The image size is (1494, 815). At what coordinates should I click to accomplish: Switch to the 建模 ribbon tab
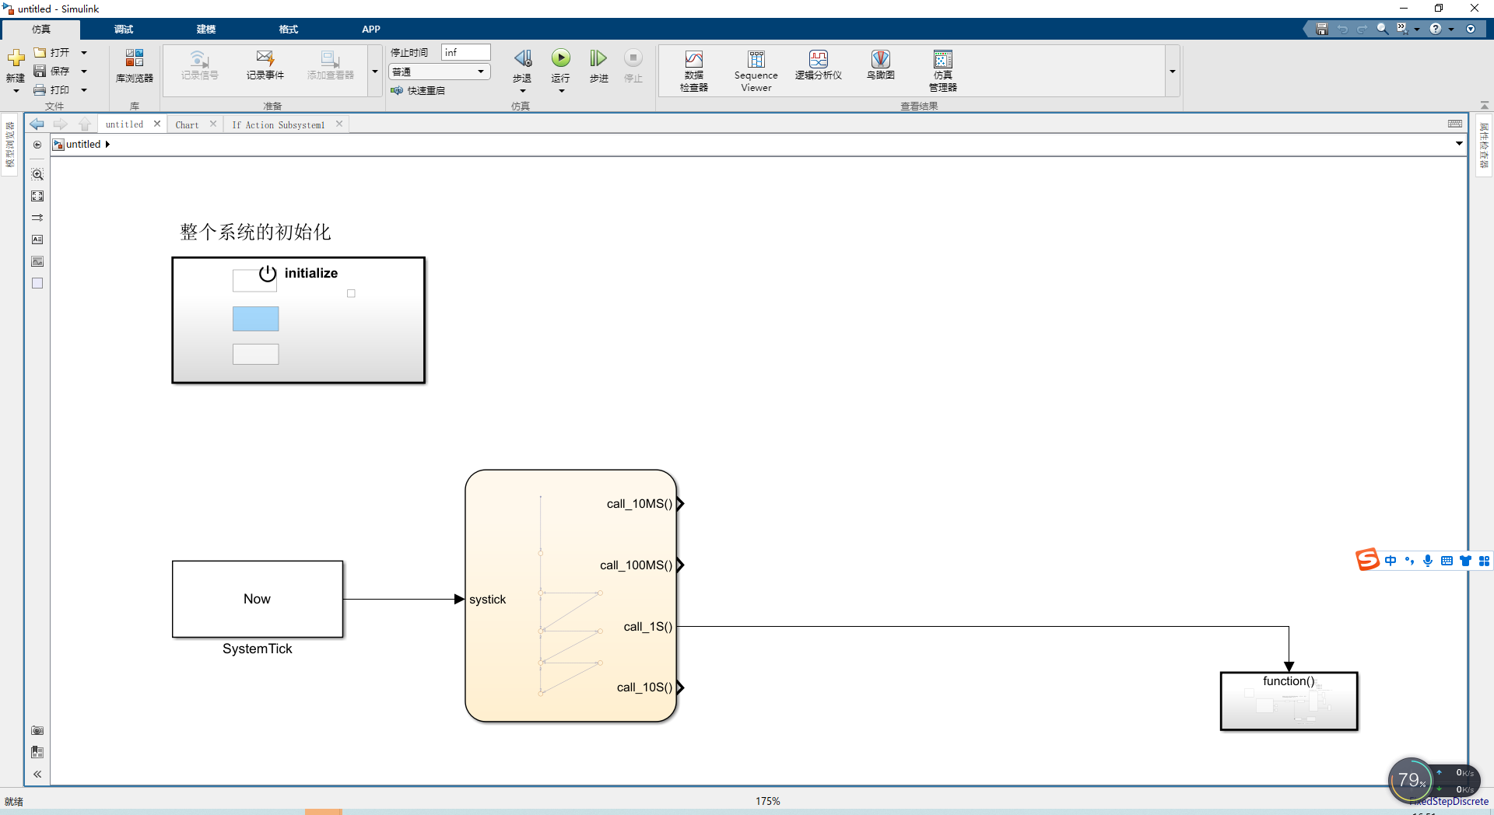(x=205, y=30)
